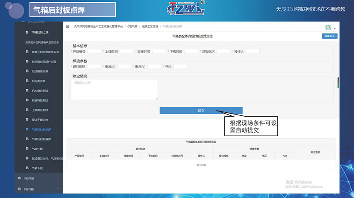The width and height of the screenshot is (354, 198).
Task: Open 其他密封零部件安装 in the sidebar
Action: tap(44, 62)
